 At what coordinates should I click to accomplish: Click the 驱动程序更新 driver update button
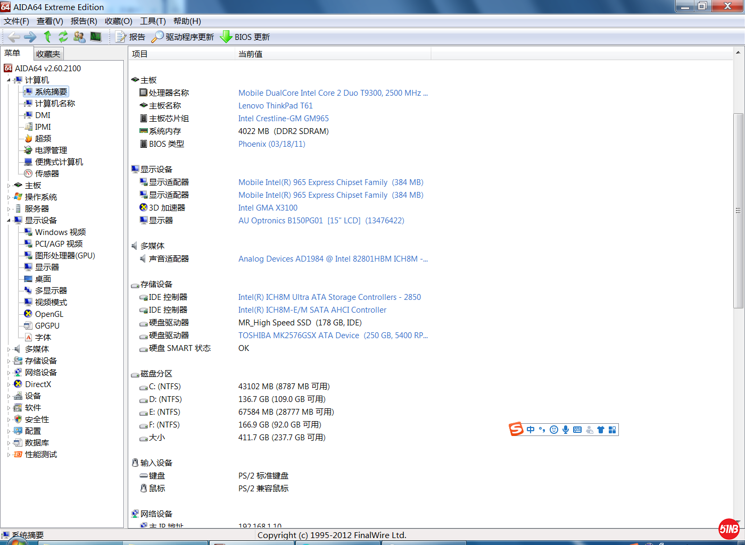pyautogui.click(x=183, y=37)
